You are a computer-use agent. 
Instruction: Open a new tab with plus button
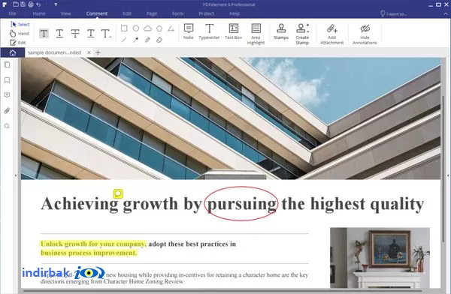[x=98, y=52]
